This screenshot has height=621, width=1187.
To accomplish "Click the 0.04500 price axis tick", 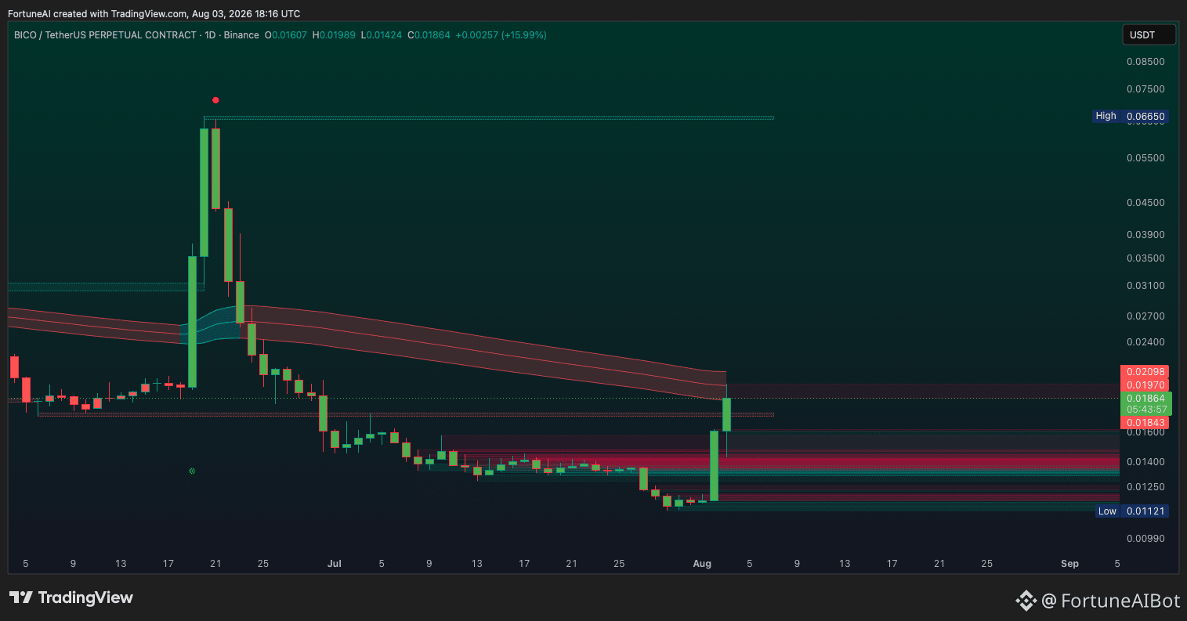I will point(1145,202).
